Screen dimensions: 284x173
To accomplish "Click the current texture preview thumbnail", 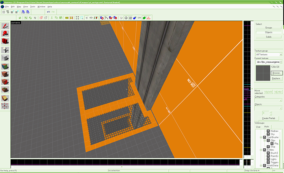I will click(263, 73).
